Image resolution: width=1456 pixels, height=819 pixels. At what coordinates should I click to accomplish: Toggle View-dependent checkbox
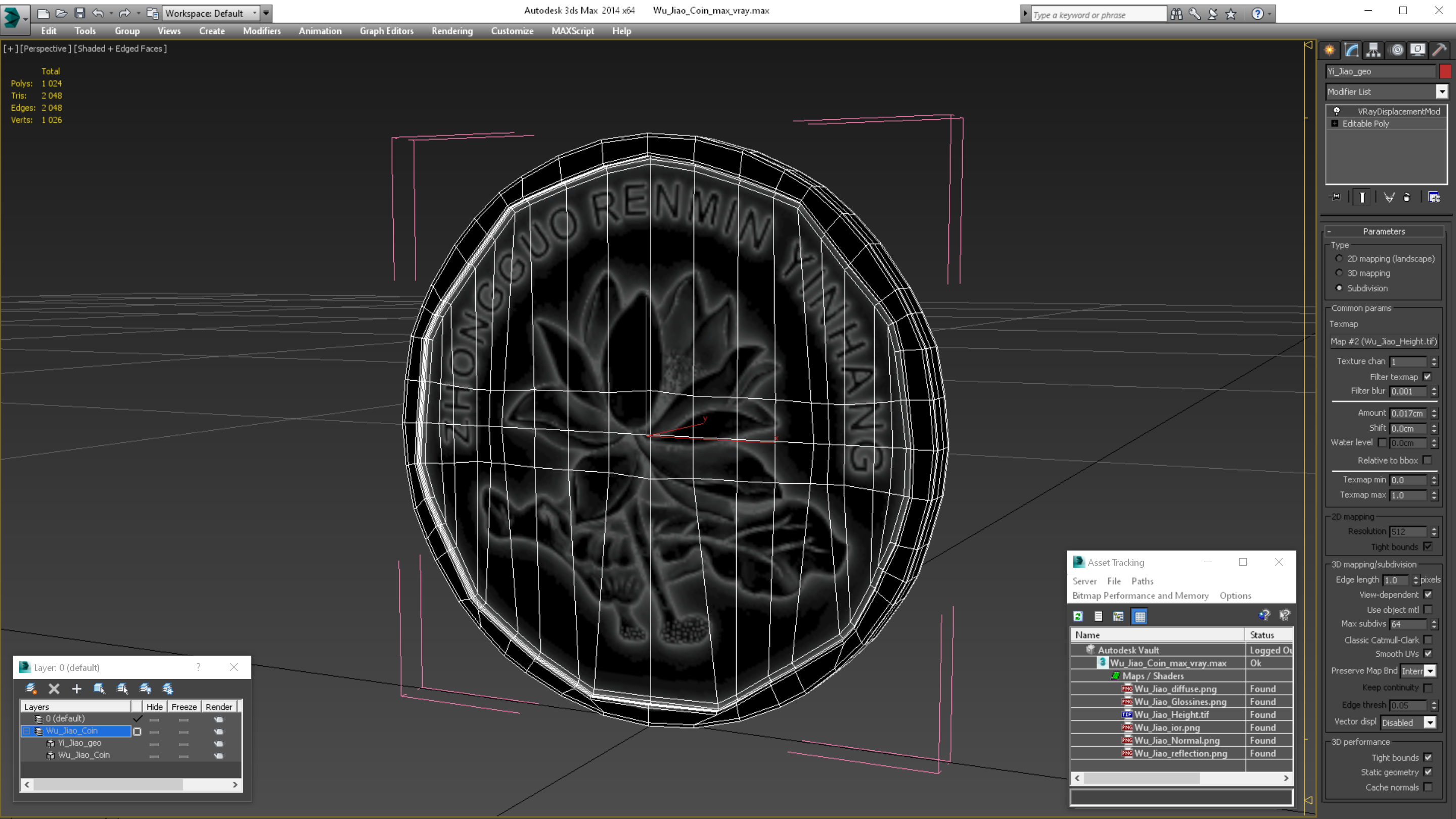click(1428, 595)
